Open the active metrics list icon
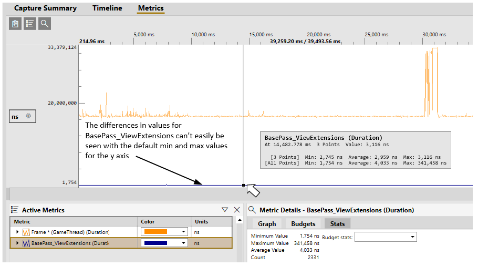 point(30,24)
